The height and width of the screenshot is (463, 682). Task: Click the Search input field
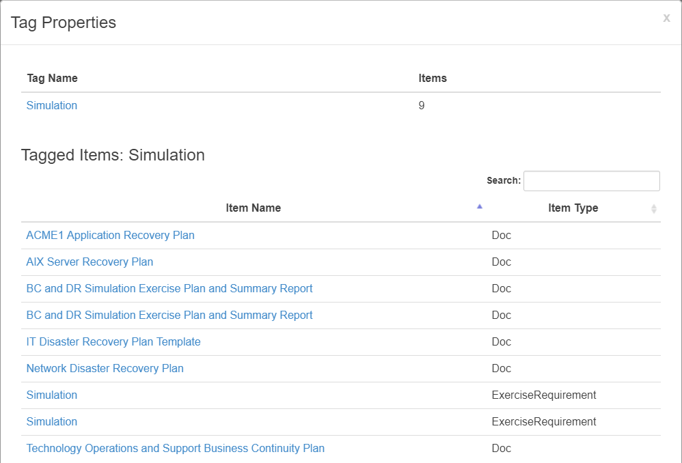pos(592,181)
